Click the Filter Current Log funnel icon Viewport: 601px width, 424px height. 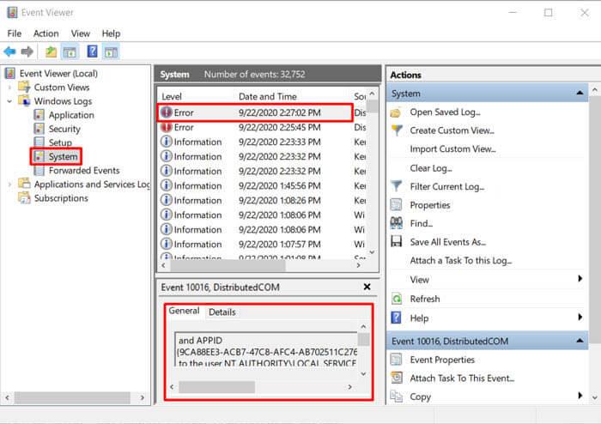[397, 186]
